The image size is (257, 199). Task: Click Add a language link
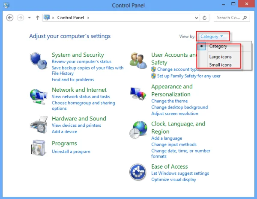(167, 138)
